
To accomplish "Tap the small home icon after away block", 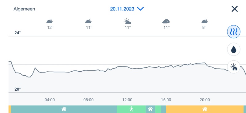I will 150,109.
